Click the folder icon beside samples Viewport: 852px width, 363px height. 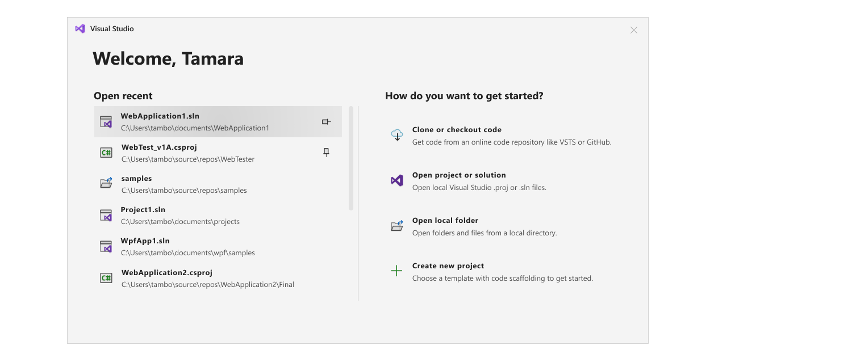(106, 183)
